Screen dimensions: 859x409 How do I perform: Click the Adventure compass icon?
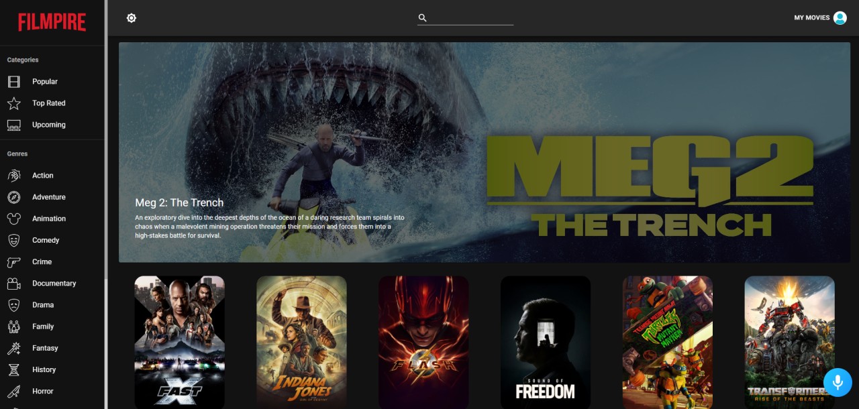[x=13, y=197]
